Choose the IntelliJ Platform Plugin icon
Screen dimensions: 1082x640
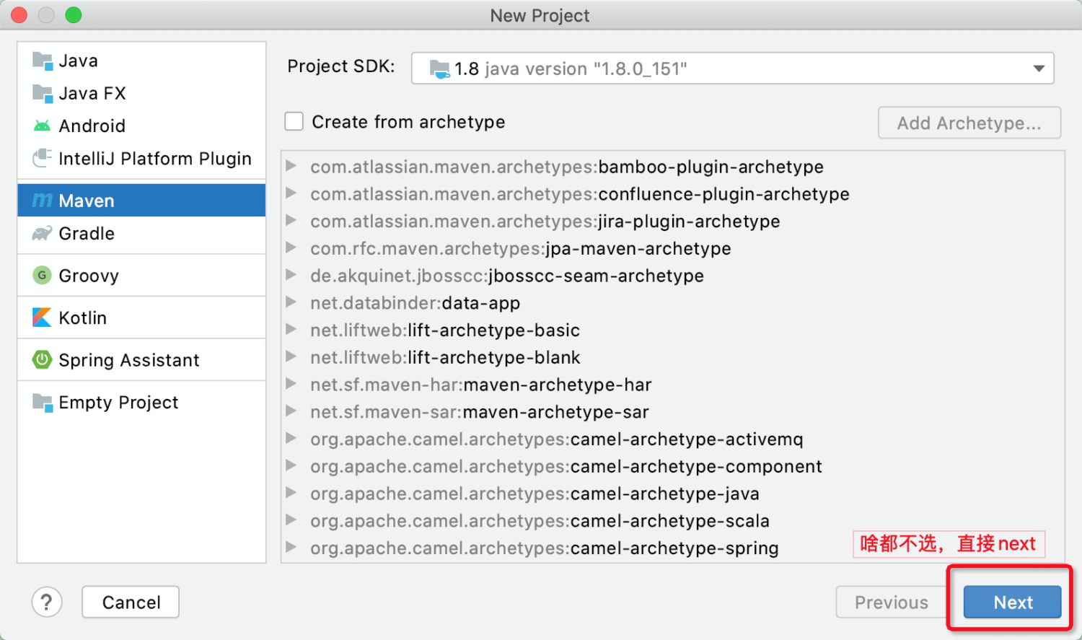pyautogui.click(x=43, y=158)
